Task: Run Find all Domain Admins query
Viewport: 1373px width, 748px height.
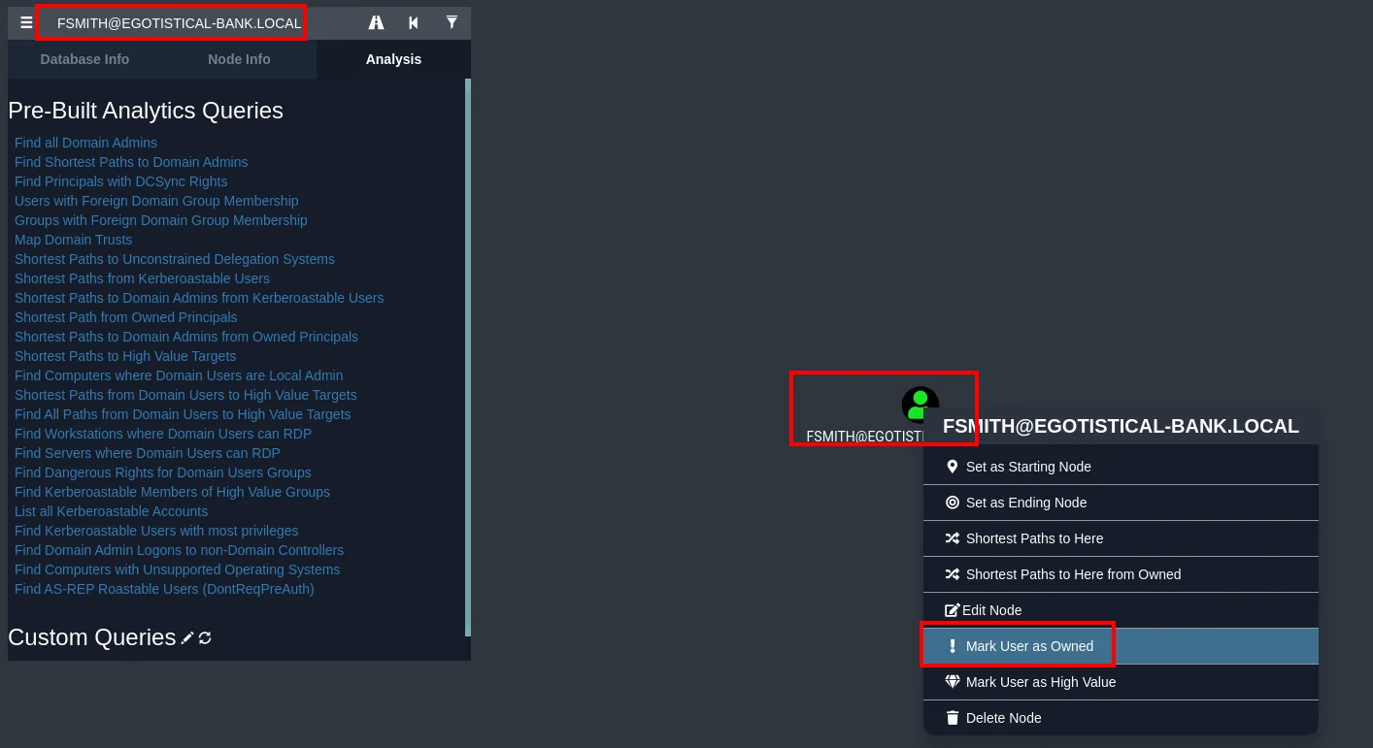Action: pos(85,143)
